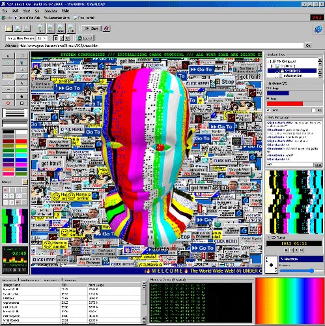
Task: Stop the CD Player playback
Action: (x=296, y=250)
